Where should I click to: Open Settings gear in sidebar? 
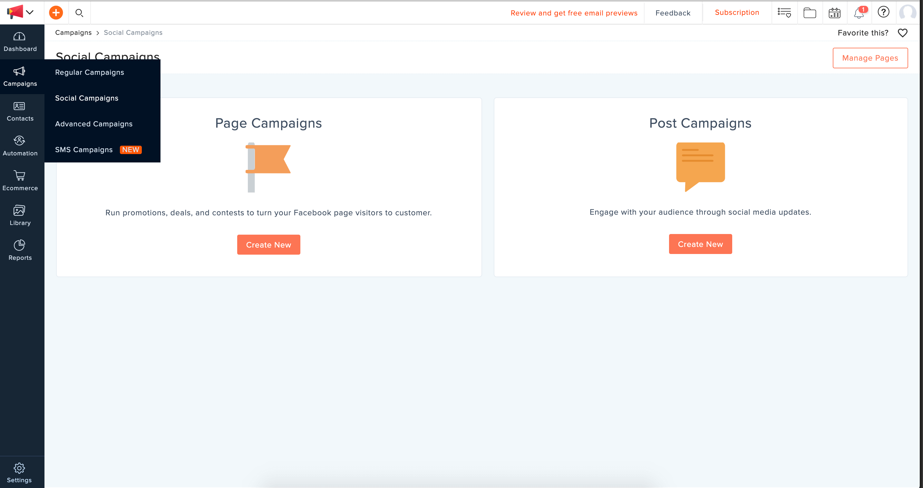19,473
